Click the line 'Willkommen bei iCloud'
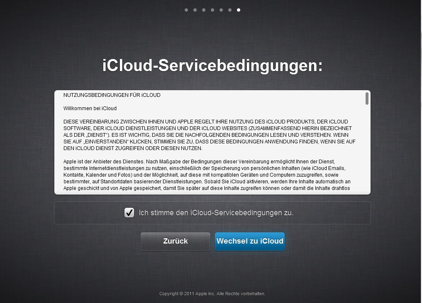The image size is (422, 303). [90, 108]
